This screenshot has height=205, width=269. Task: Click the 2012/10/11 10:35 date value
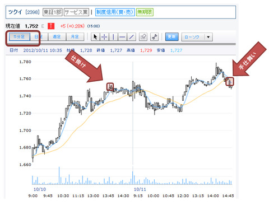pyautogui.click(x=43, y=50)
